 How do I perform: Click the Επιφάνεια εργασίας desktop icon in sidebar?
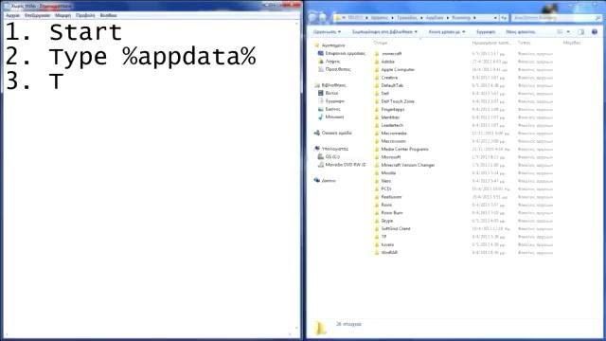coord(321,53)
